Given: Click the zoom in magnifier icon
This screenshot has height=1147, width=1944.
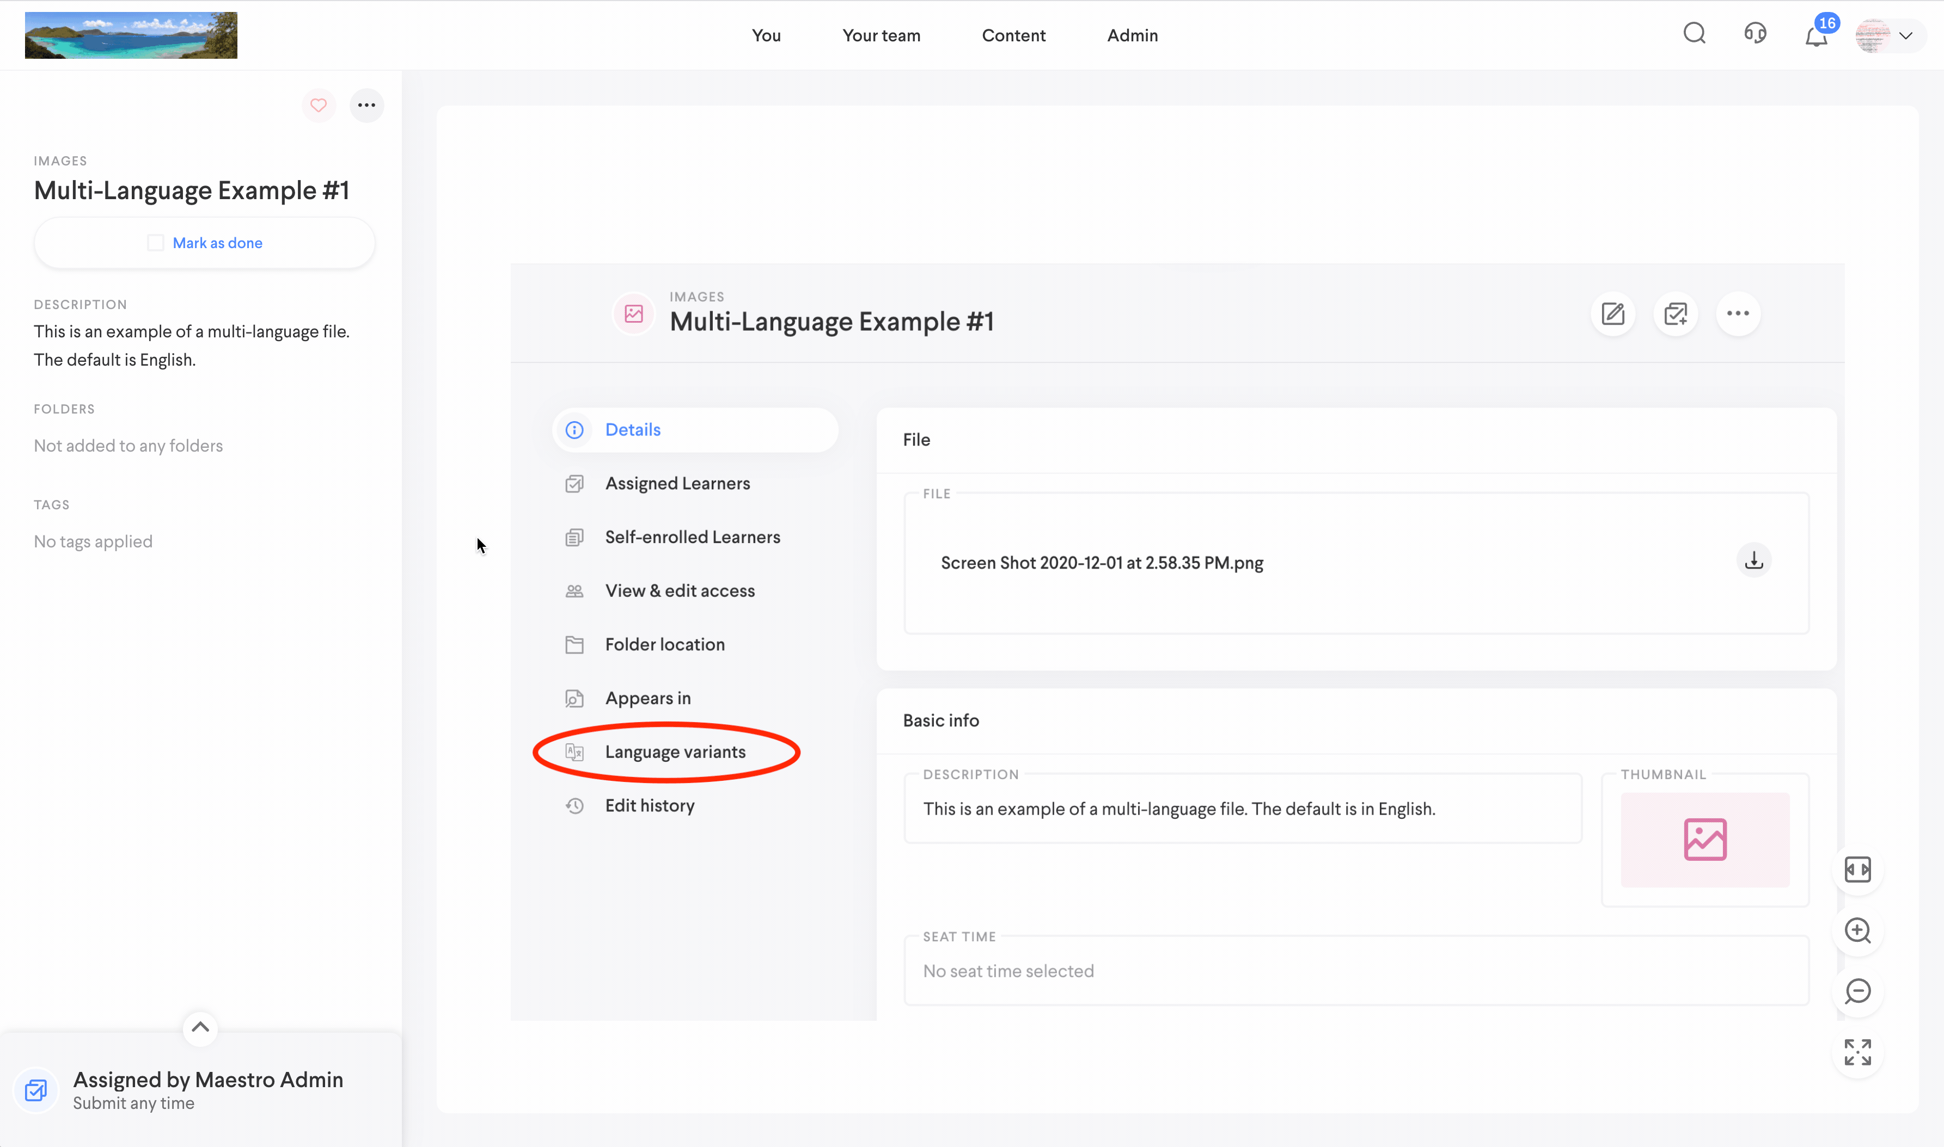Looking at the screenshot, I should [x=1857, y=930].
